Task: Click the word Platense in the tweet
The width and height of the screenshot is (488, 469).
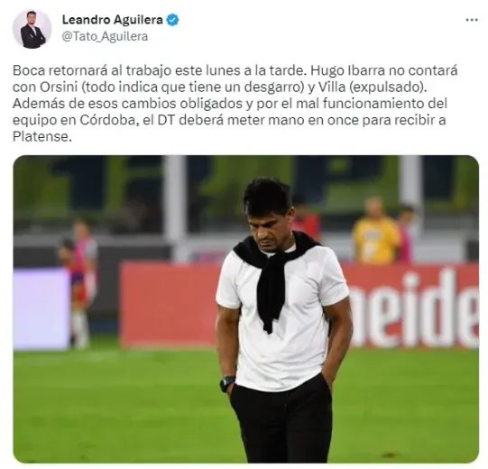Action: (x=41, y=136)
